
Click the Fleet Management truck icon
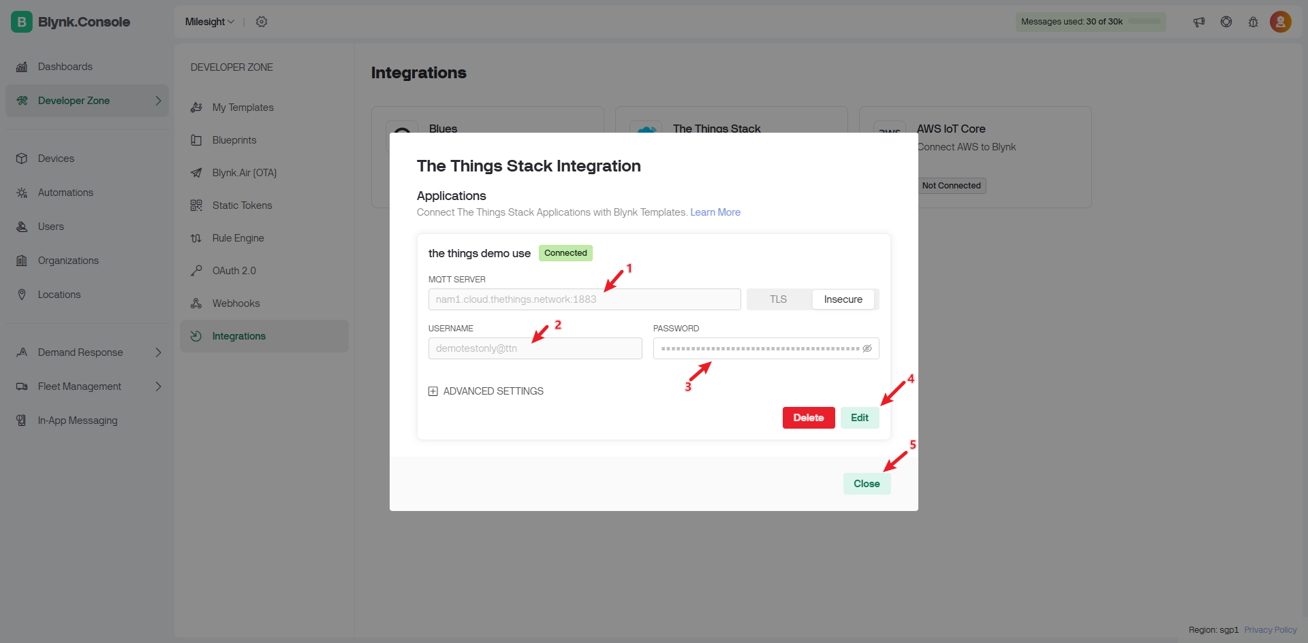(x=22, y=386)
